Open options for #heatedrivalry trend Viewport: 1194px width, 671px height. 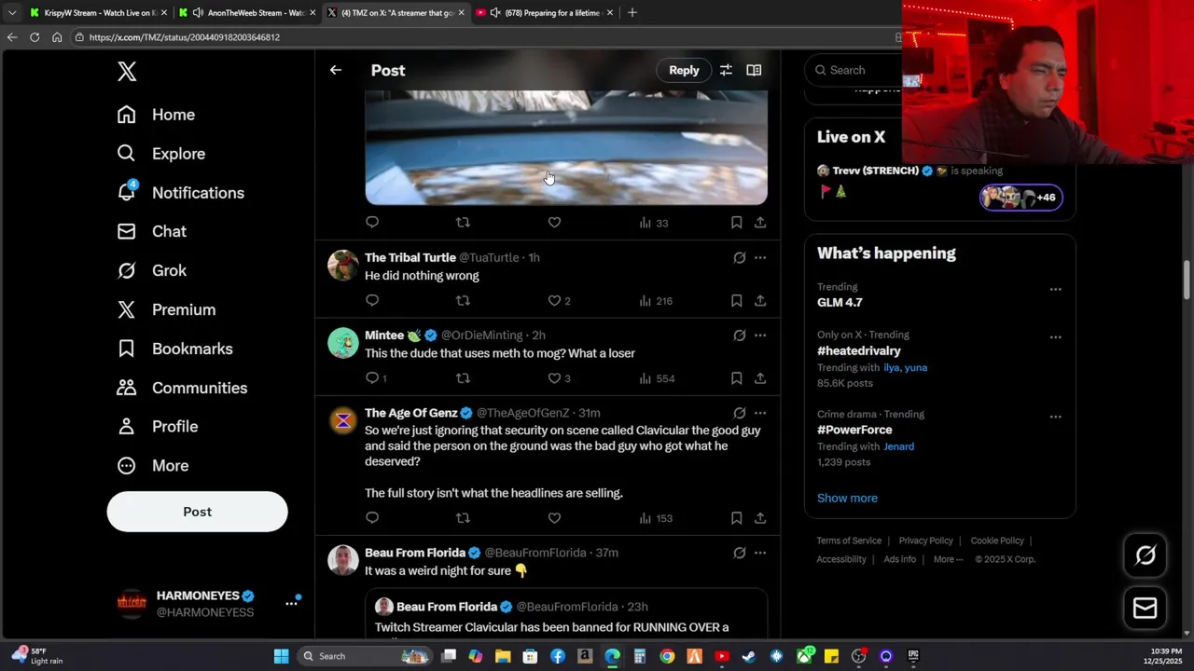point(1055,337)
